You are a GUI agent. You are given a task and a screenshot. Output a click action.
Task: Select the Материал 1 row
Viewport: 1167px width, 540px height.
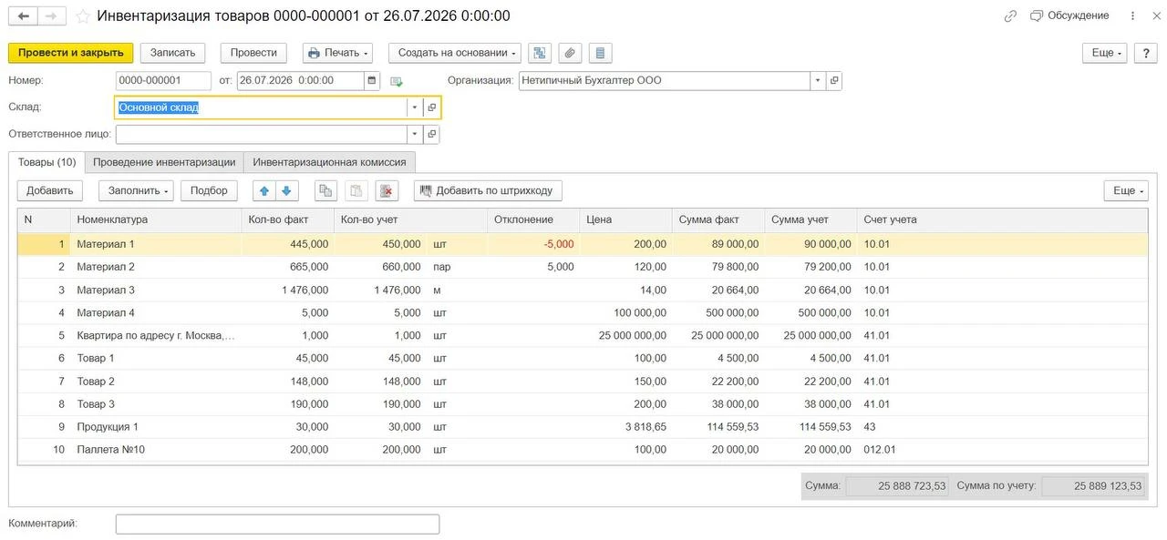(583, 244)
